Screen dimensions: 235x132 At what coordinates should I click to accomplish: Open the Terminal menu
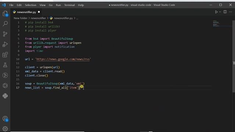click(x=69, y=5)
